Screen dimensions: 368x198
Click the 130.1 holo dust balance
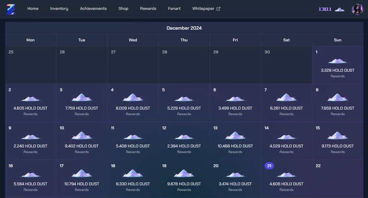click(325, 9)
